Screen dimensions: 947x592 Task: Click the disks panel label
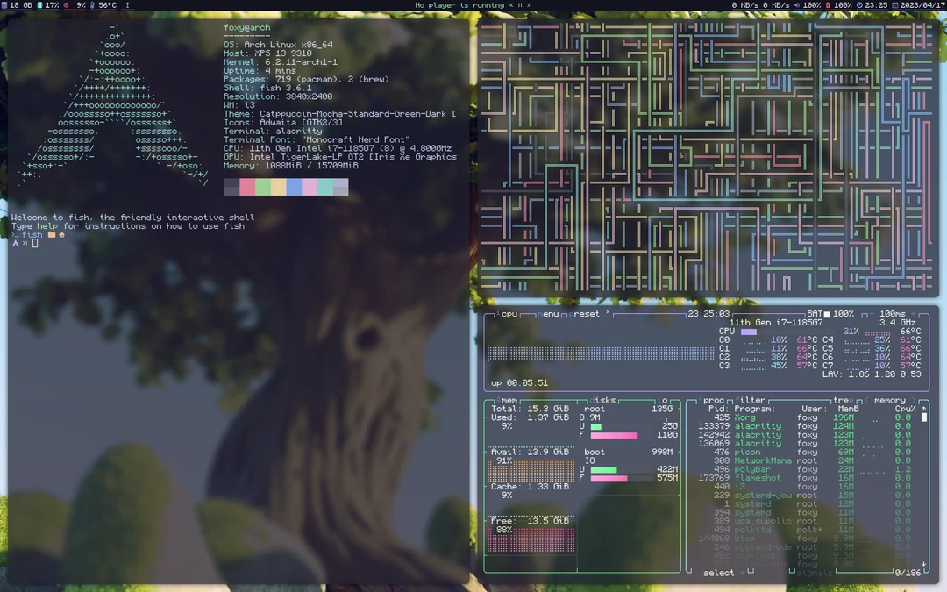click(x=604, y=401)
